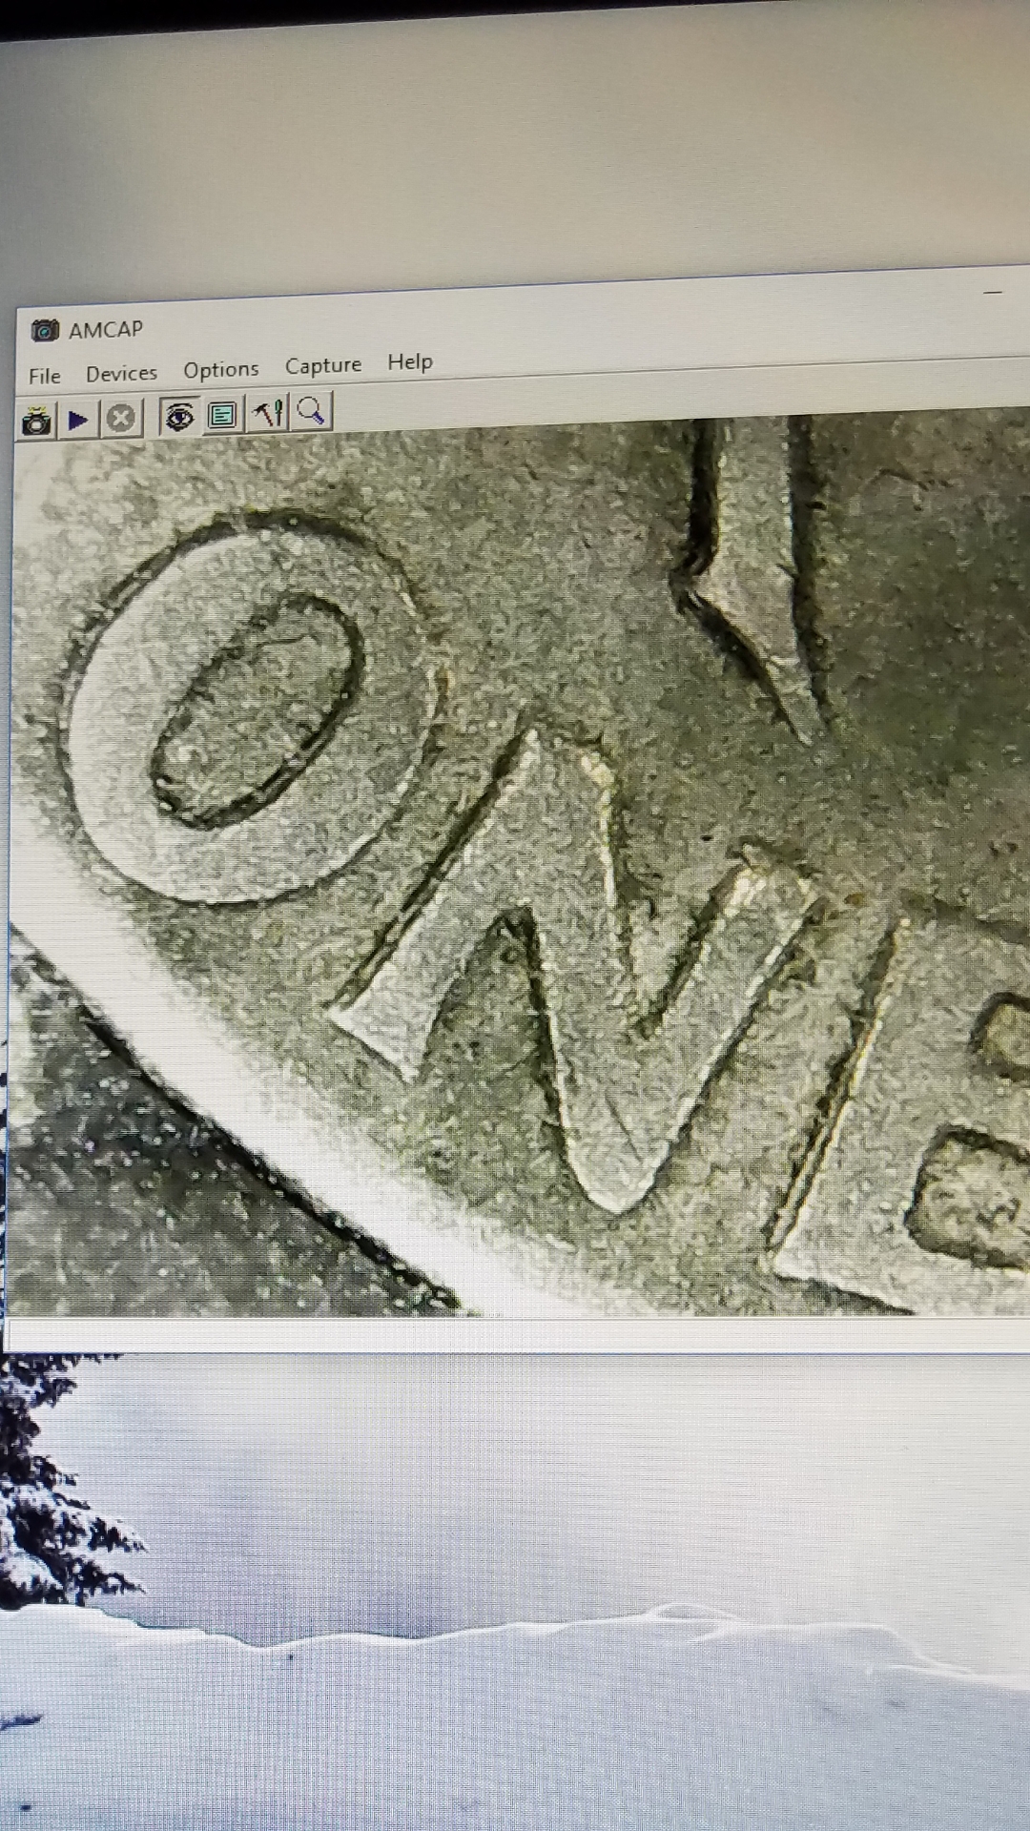
Task: Click the AMCAP camera icon in title bar
Action: (45, 331)
